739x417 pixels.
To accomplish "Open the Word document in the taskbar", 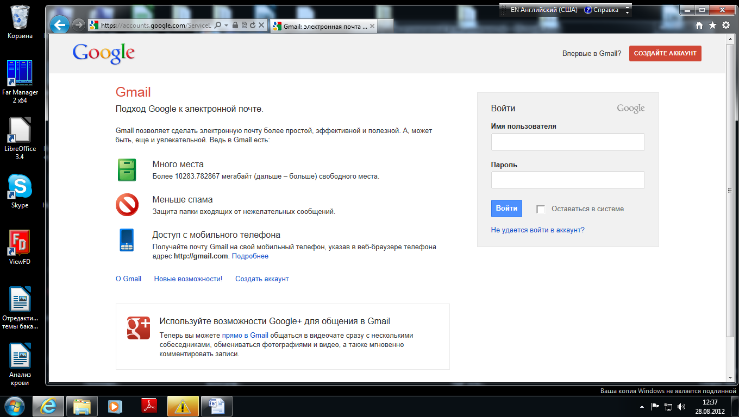I will [217, 406].
